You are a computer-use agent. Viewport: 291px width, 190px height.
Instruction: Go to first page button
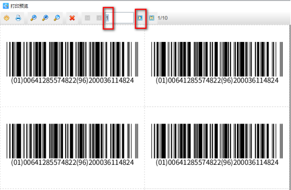pyautogui.click(x=87, y=18)
